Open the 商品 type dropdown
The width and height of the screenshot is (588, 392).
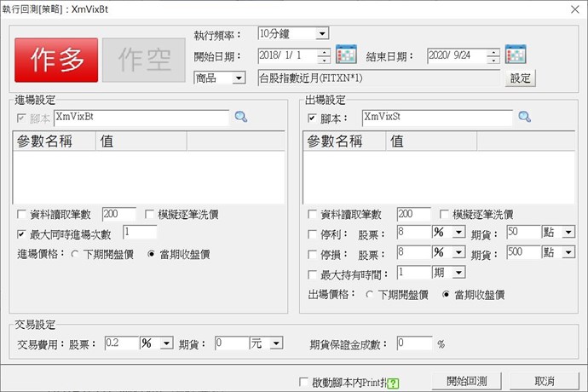click(238, 78)
